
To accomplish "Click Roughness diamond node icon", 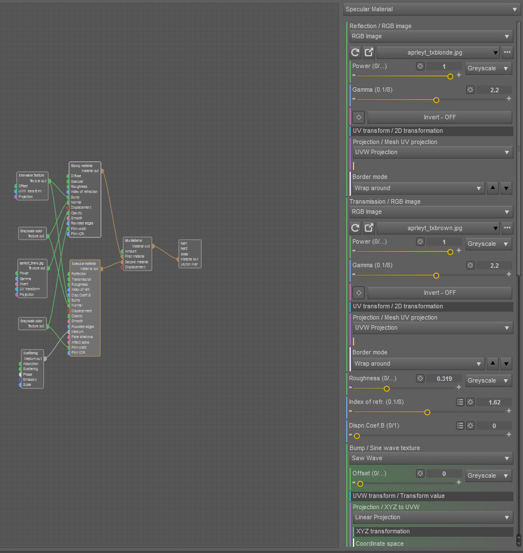I will (420, 379).
